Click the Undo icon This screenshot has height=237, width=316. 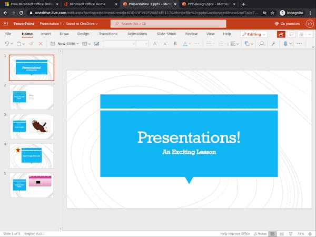(7, 44)
